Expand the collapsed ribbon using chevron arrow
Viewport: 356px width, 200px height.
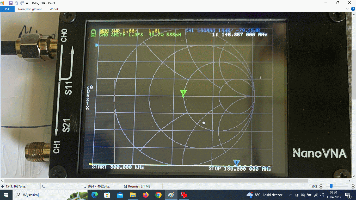tap(347, 9)
